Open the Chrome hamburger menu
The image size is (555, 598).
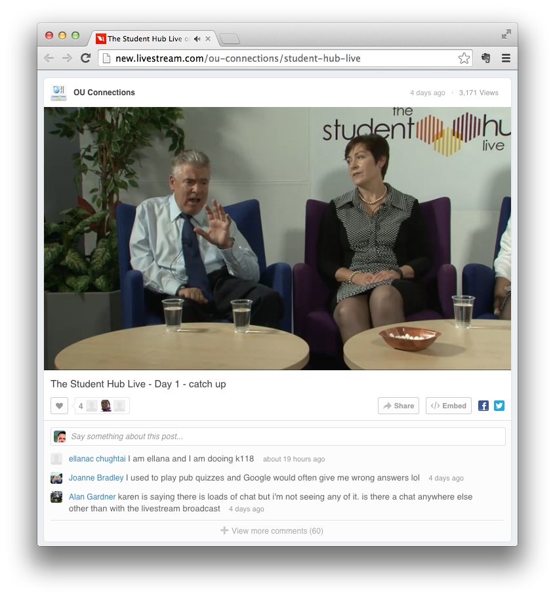[x=506, y=58]
